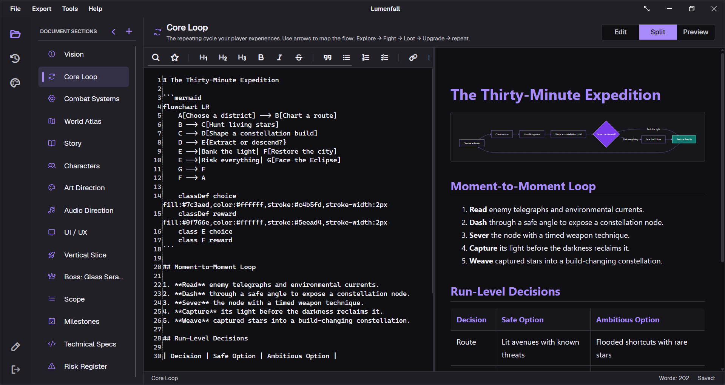This screenshot has width=725, height=385.
Task: Click 'Words: 202' in status bar
Action: pyautogui.click(x=674, y=378)
